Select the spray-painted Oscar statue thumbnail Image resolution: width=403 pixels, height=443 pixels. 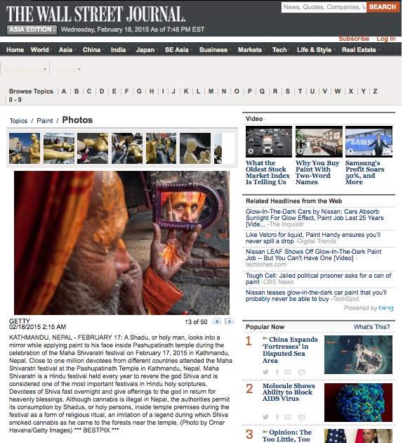[195, 148]
